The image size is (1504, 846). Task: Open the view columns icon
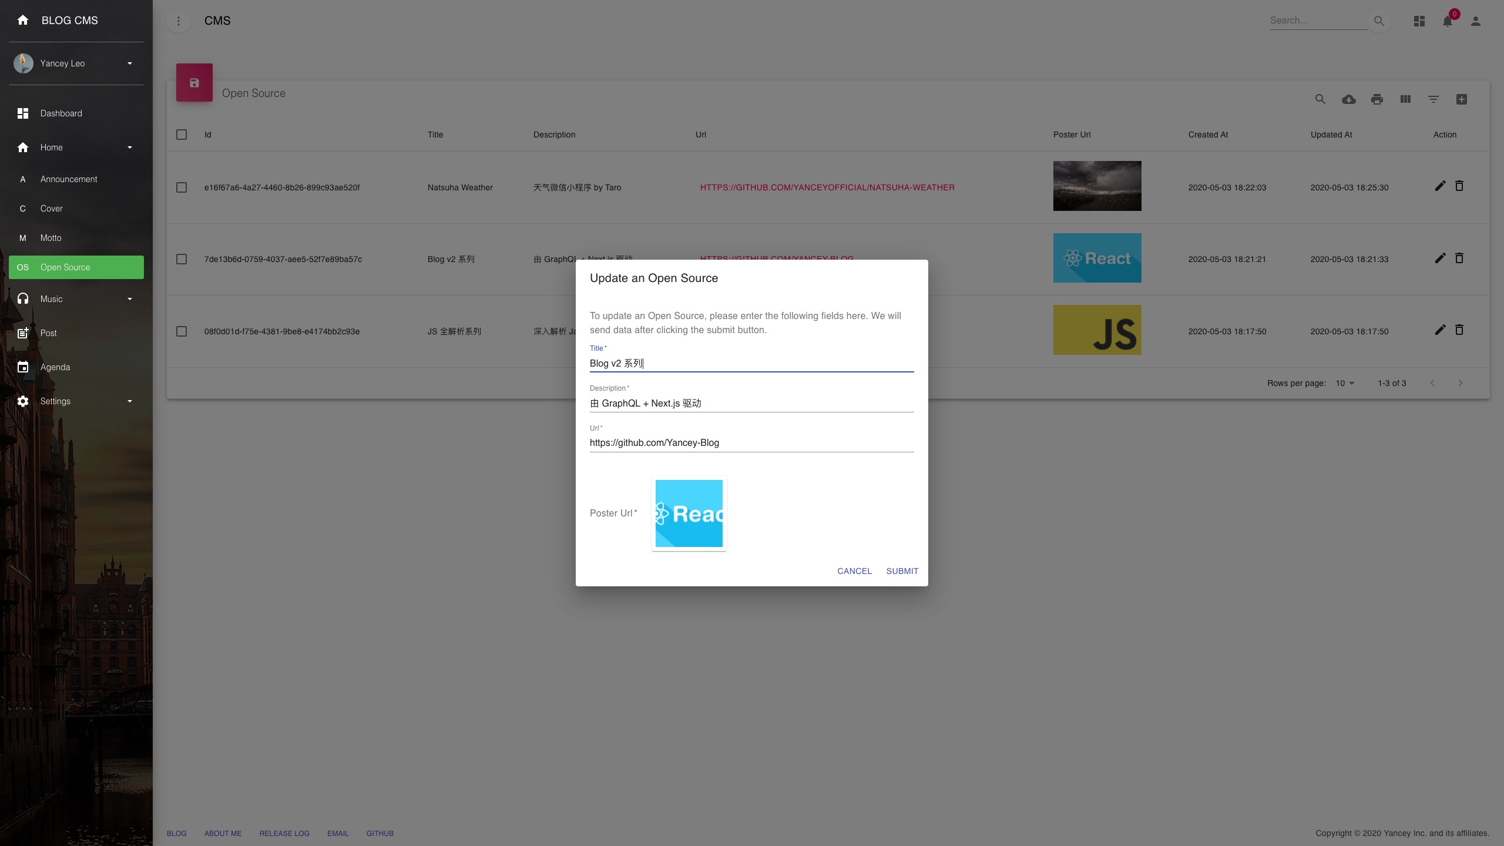pos(1405,99)
